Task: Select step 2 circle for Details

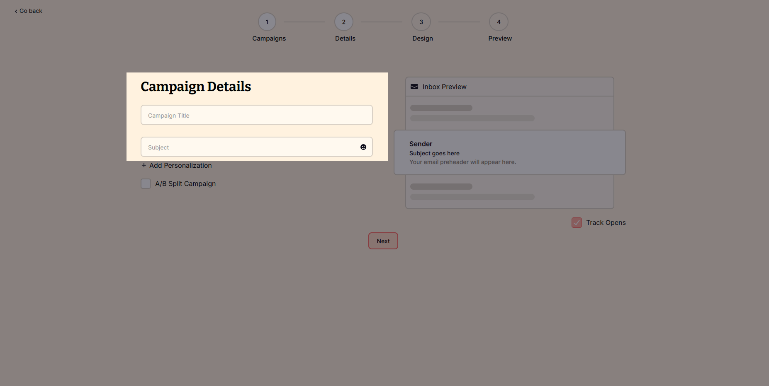Action: coord(344,22)
